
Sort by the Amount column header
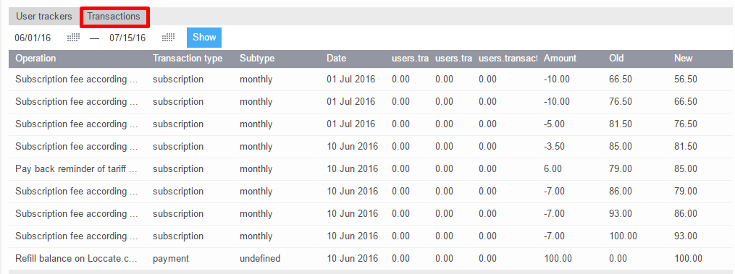560,59
